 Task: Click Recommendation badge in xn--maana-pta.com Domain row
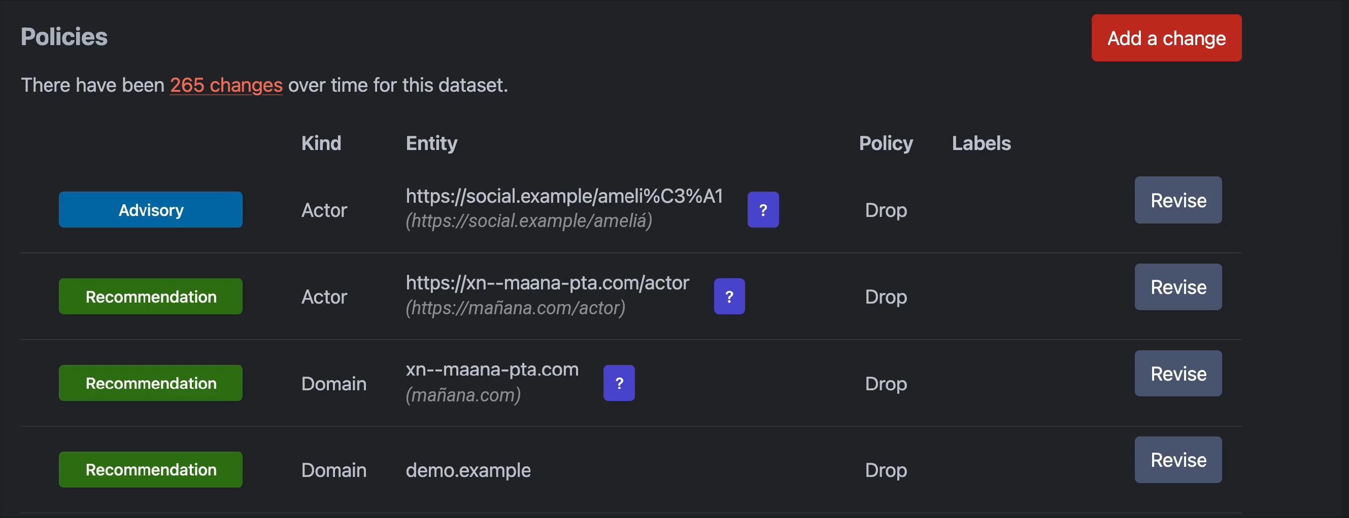[x=150, y=383]
